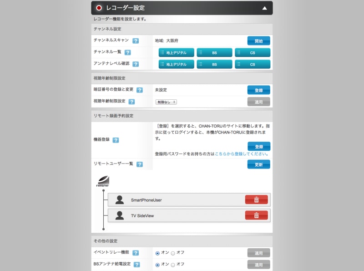Start the channel scan with 開始
Screen dimensions: 364x271
coord(258,41)
